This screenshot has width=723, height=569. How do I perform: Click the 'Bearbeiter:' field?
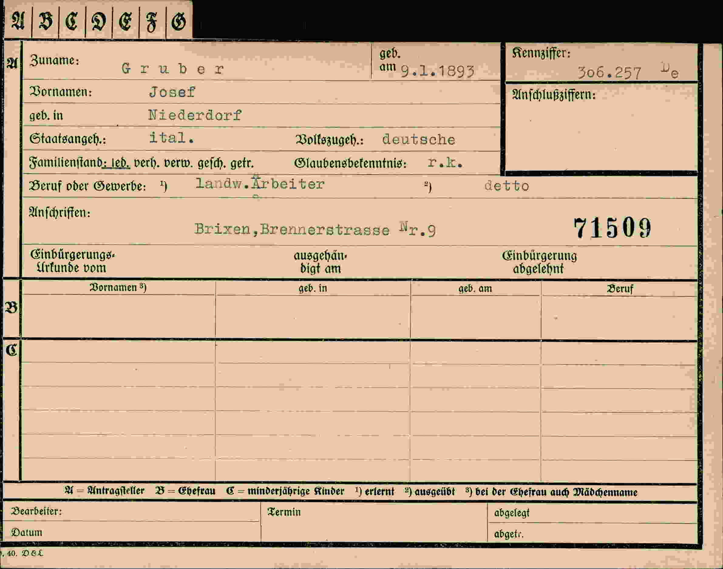click(132, 511)
